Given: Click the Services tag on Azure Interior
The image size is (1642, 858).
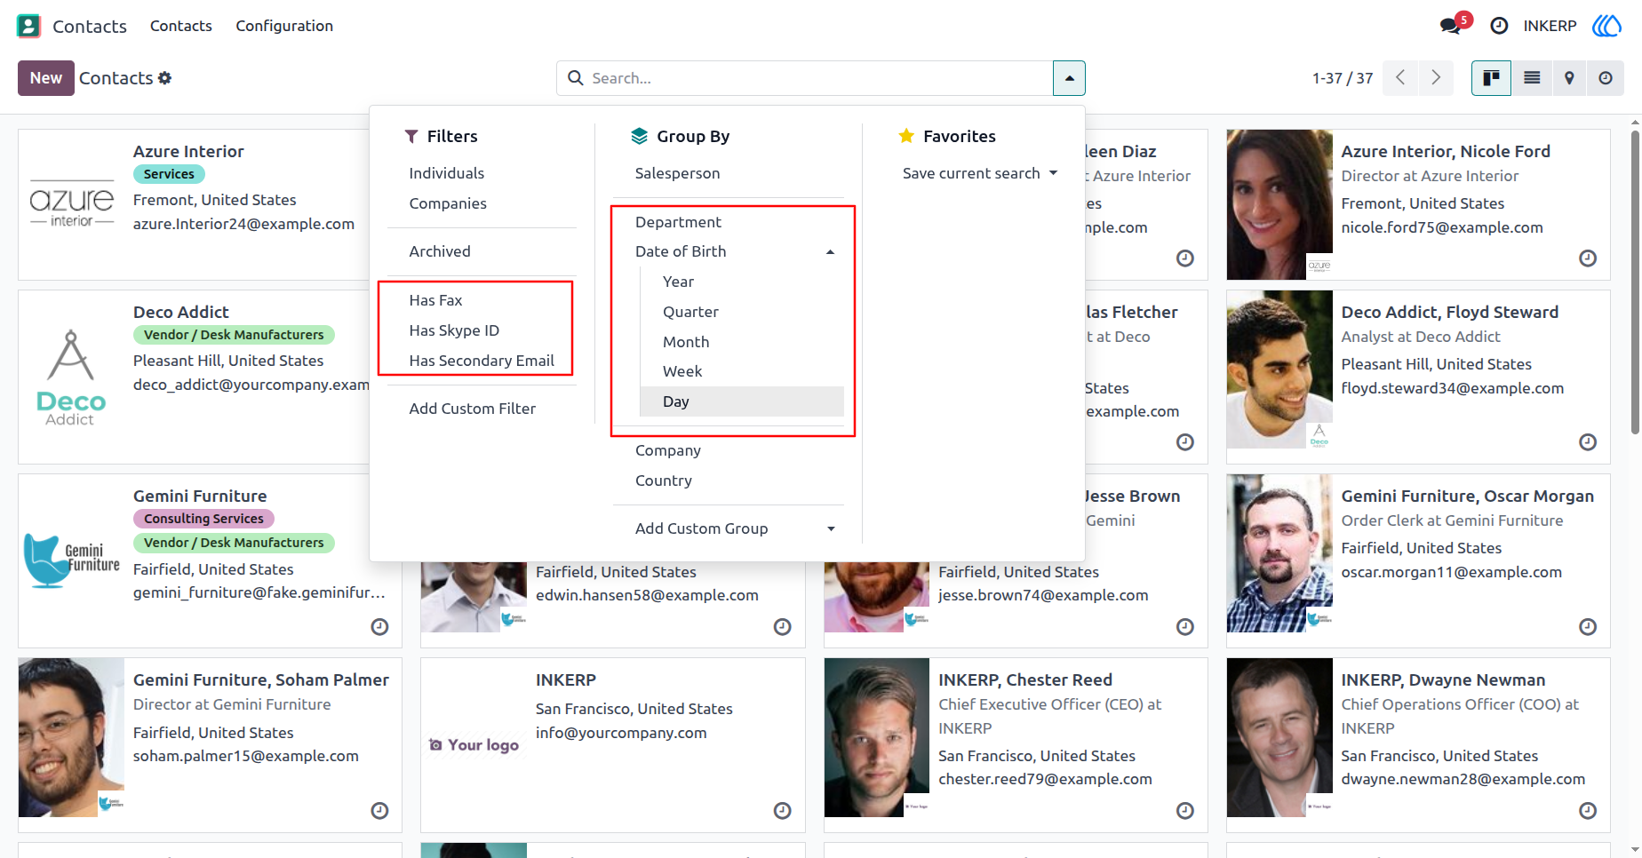Looking at the screenshot, I should 169,174.
